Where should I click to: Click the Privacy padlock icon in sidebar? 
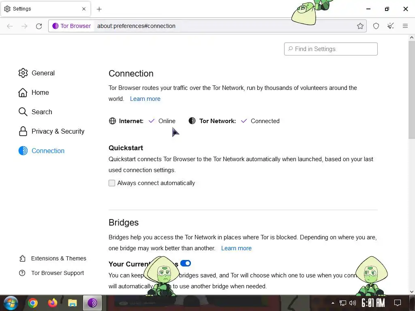pos(23,132)
